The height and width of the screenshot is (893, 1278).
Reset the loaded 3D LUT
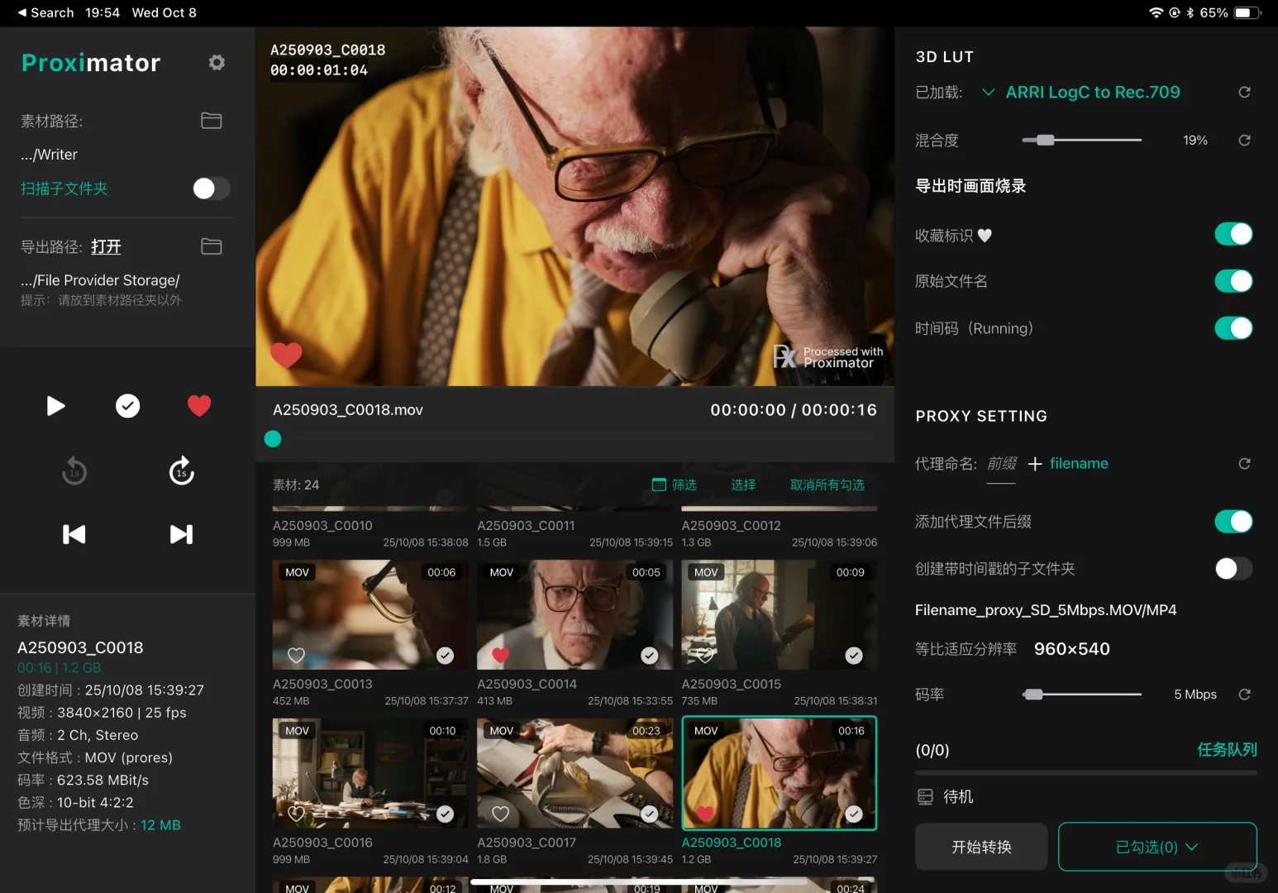tap(1244, 92)
